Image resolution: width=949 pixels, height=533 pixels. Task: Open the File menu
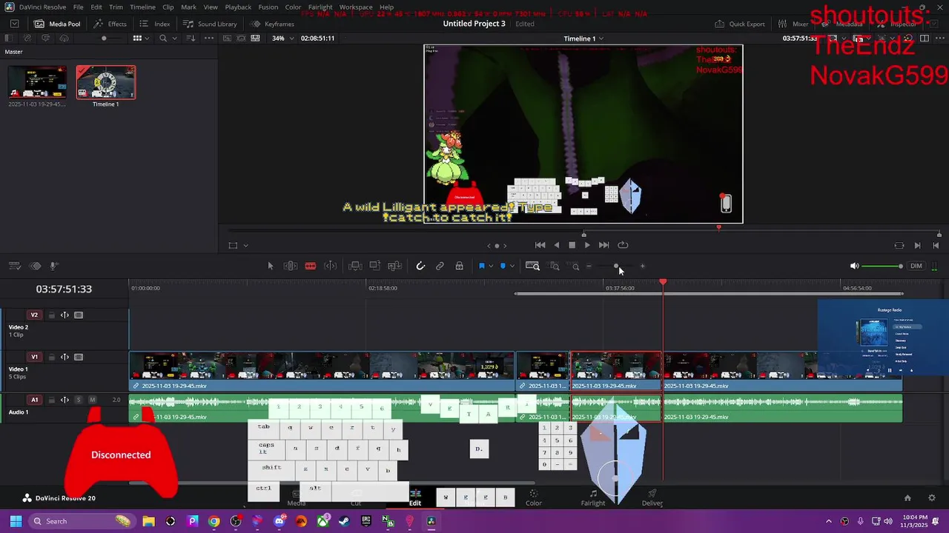tap(78, 7)
